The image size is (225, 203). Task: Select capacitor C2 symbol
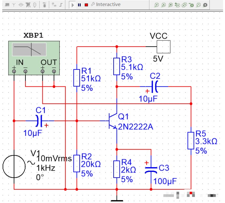pyautogui.click(x=155, y=86)
